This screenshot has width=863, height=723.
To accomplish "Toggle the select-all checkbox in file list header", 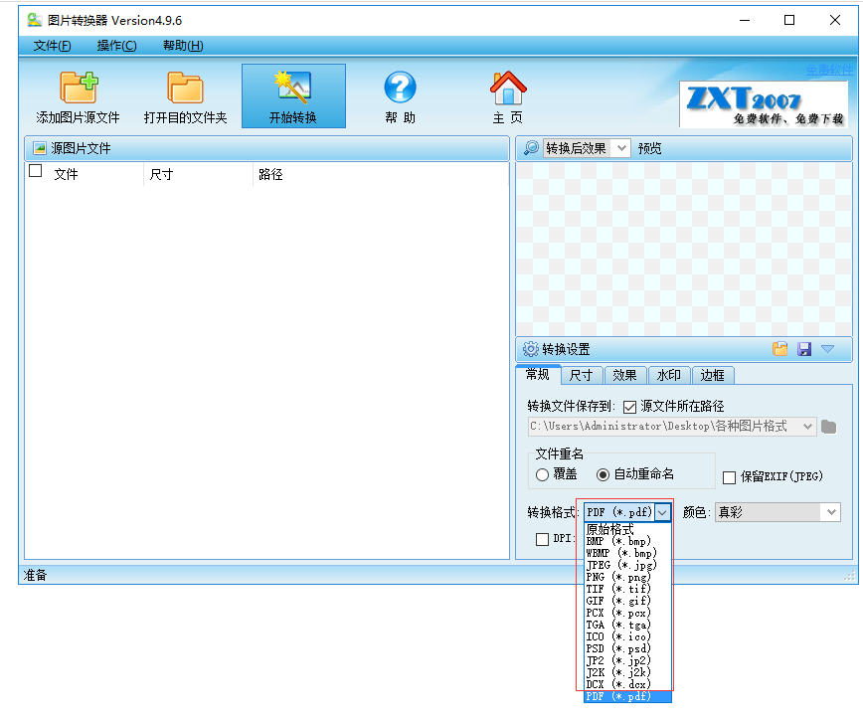I will pos(35,171).
